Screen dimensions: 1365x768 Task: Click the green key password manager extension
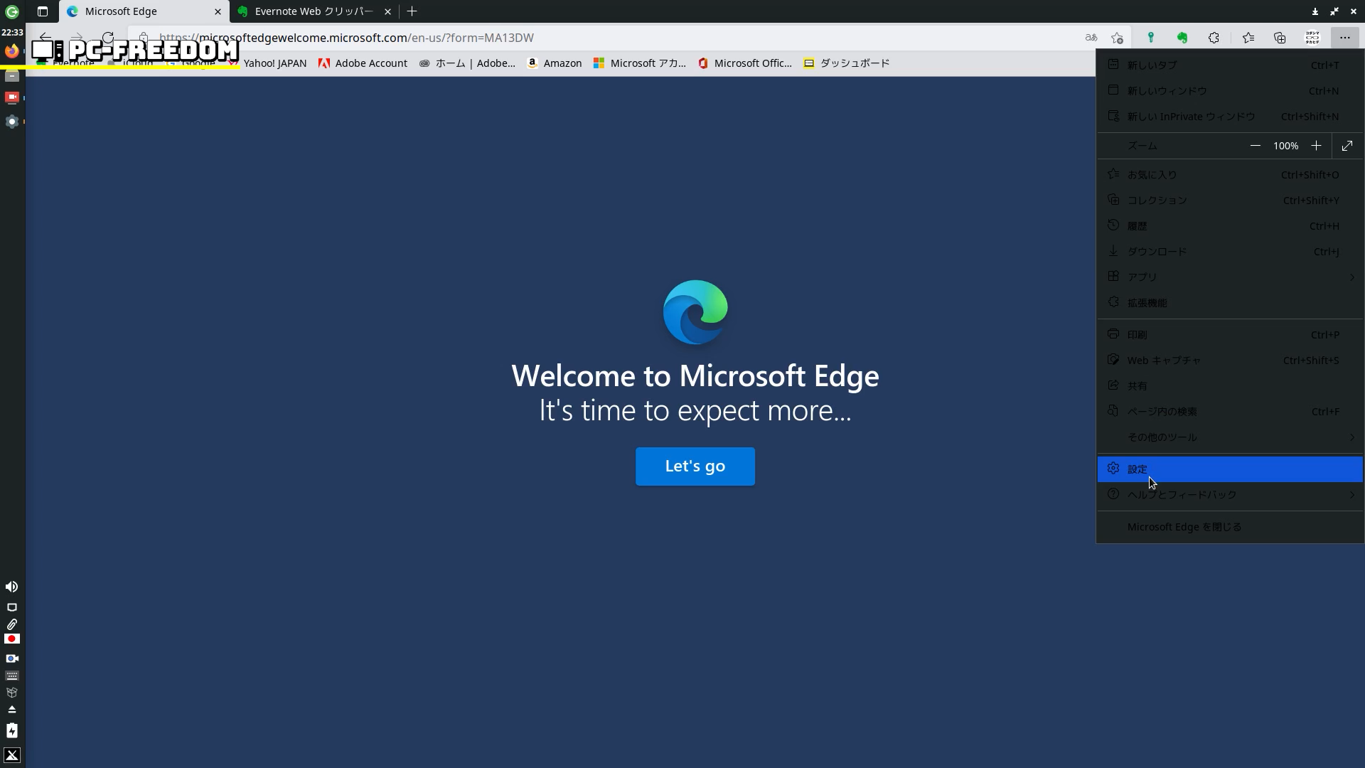1150,38
